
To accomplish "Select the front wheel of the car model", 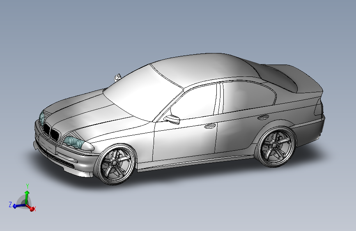I will point(116,164).
